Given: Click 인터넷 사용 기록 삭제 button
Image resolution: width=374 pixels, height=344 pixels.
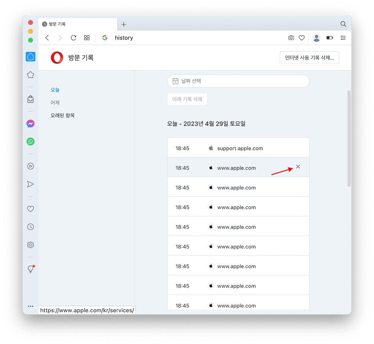Looking at the screenshot, I should (x=309, y=58).
